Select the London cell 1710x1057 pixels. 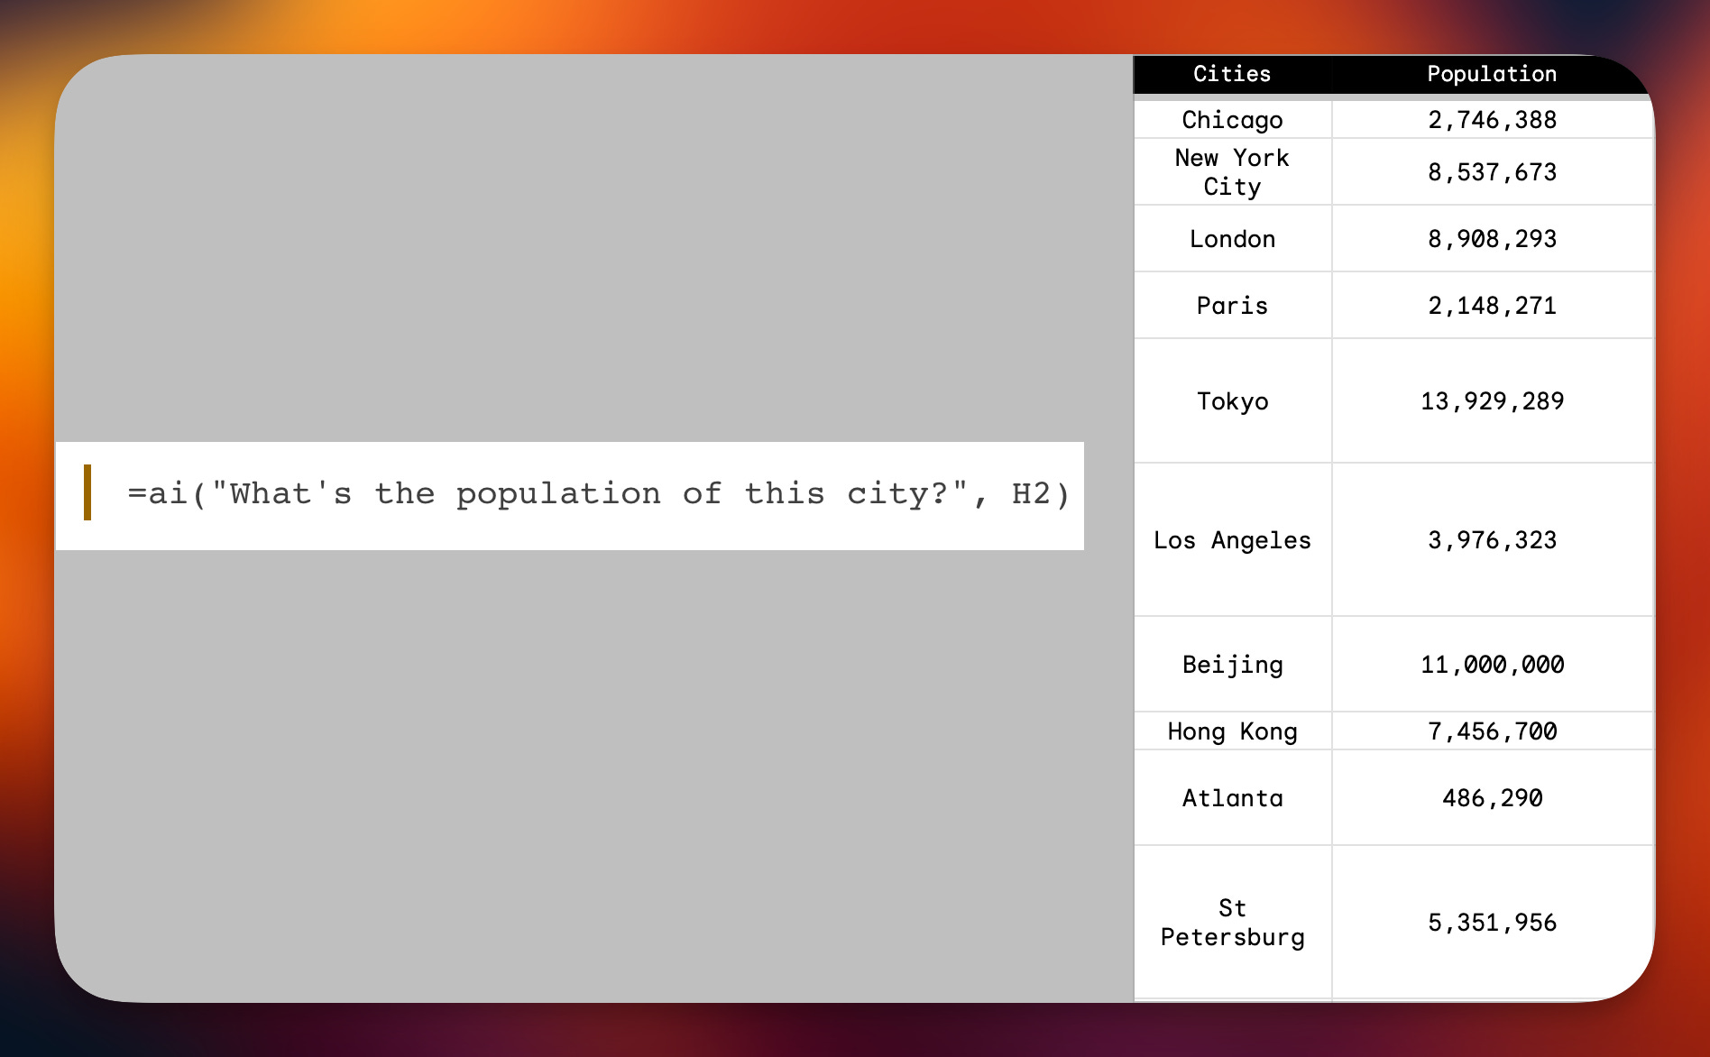coord(1232,238)
